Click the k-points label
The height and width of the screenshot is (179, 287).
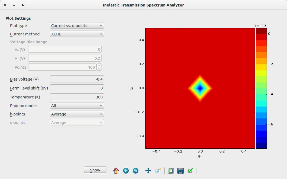pyautogui.click(x=17, y=114)
